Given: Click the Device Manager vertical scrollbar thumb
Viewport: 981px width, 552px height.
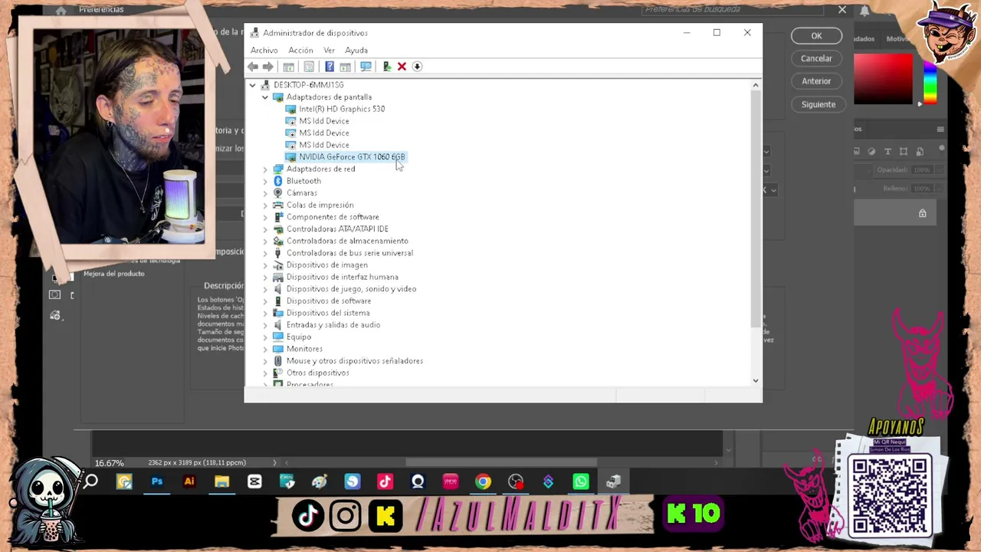Looking at the screenshot, I should 755,209.
